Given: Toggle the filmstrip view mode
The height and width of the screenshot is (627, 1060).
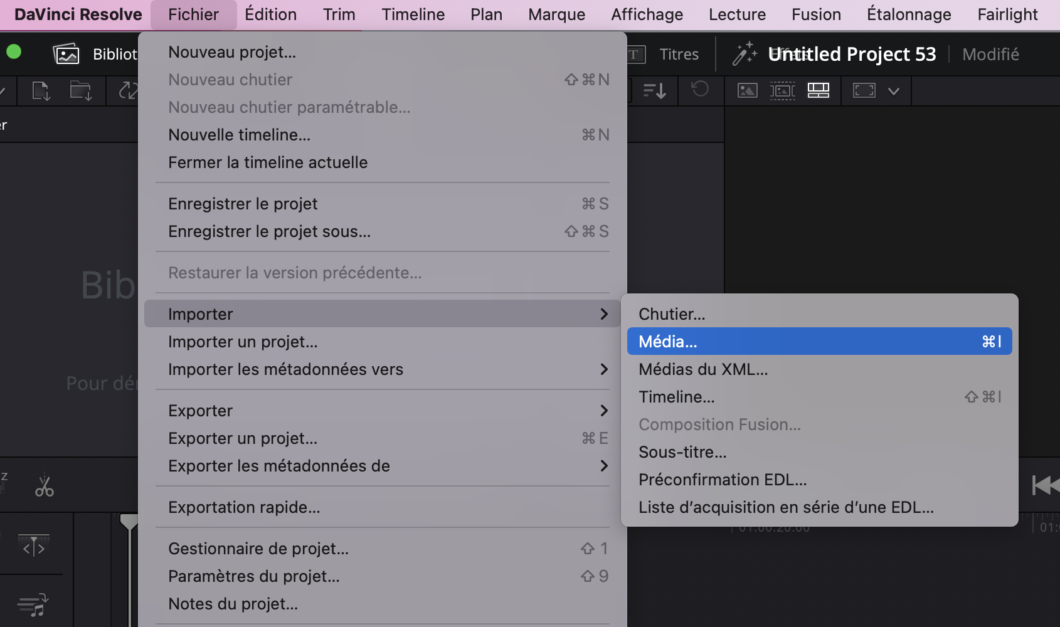Looking at the screenshot, I should (783, 90).
